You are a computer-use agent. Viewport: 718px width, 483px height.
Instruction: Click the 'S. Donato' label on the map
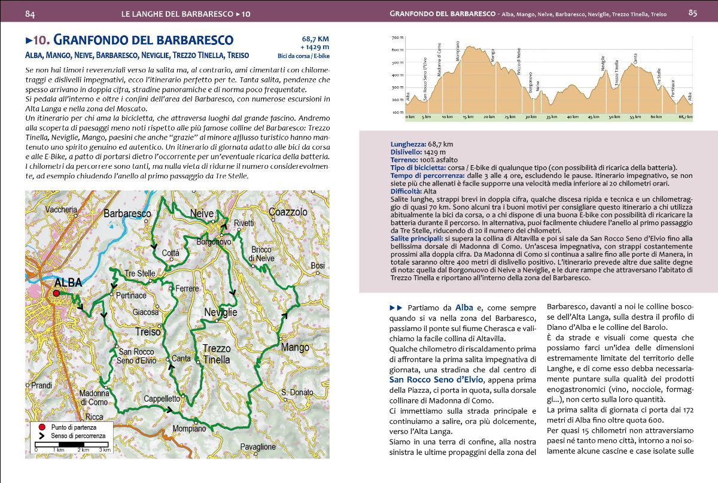pos(297,392)
